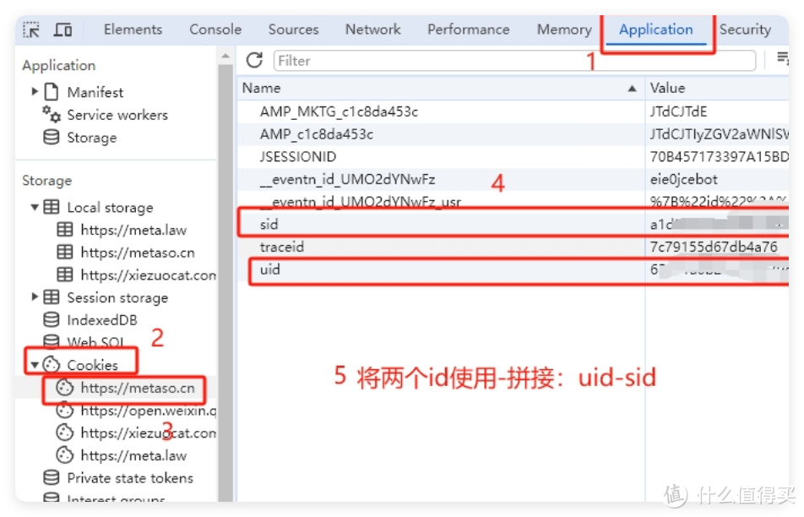
Task: Click the cookie icon beside https://meta.law under Cookies
Action: [x=64, y=455]
